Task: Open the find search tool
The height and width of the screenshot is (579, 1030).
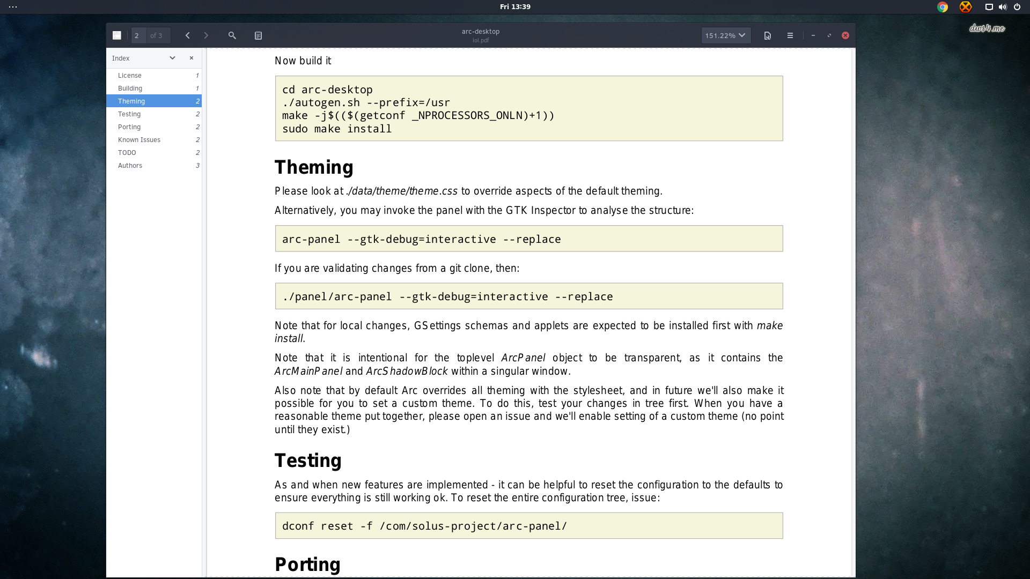Action: (232, 35)
